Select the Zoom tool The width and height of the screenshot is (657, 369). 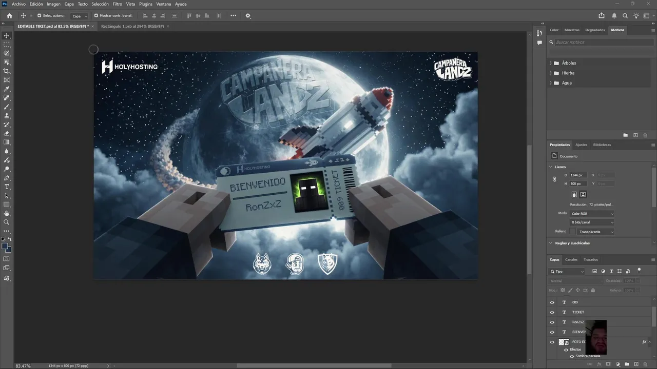[7, 222]
